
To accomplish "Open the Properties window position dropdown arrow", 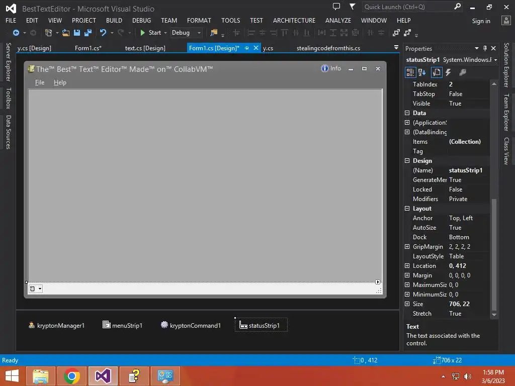I will 477,48.
